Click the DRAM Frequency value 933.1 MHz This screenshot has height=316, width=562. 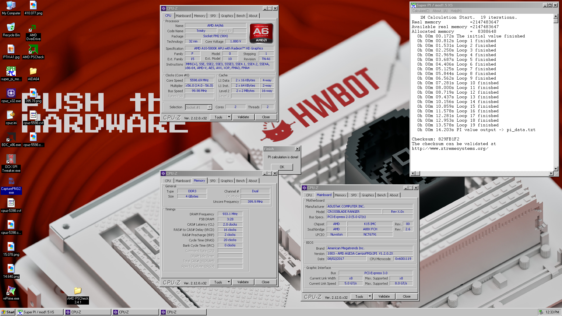230,214
